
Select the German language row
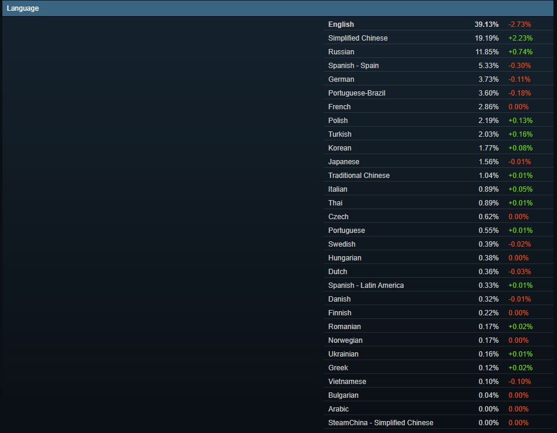pyautogui.click(x=438, y=79)
